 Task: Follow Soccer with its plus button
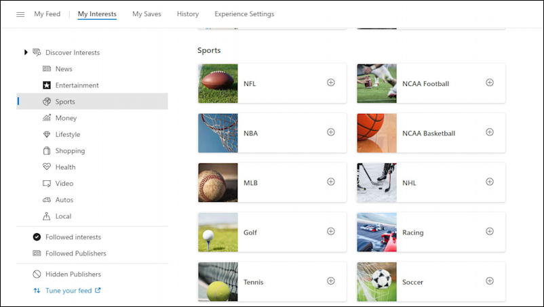490,281
